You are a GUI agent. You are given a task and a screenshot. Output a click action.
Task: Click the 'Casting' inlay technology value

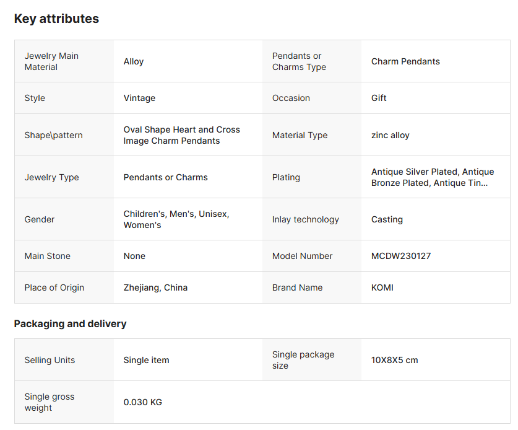tap(387, 219)
